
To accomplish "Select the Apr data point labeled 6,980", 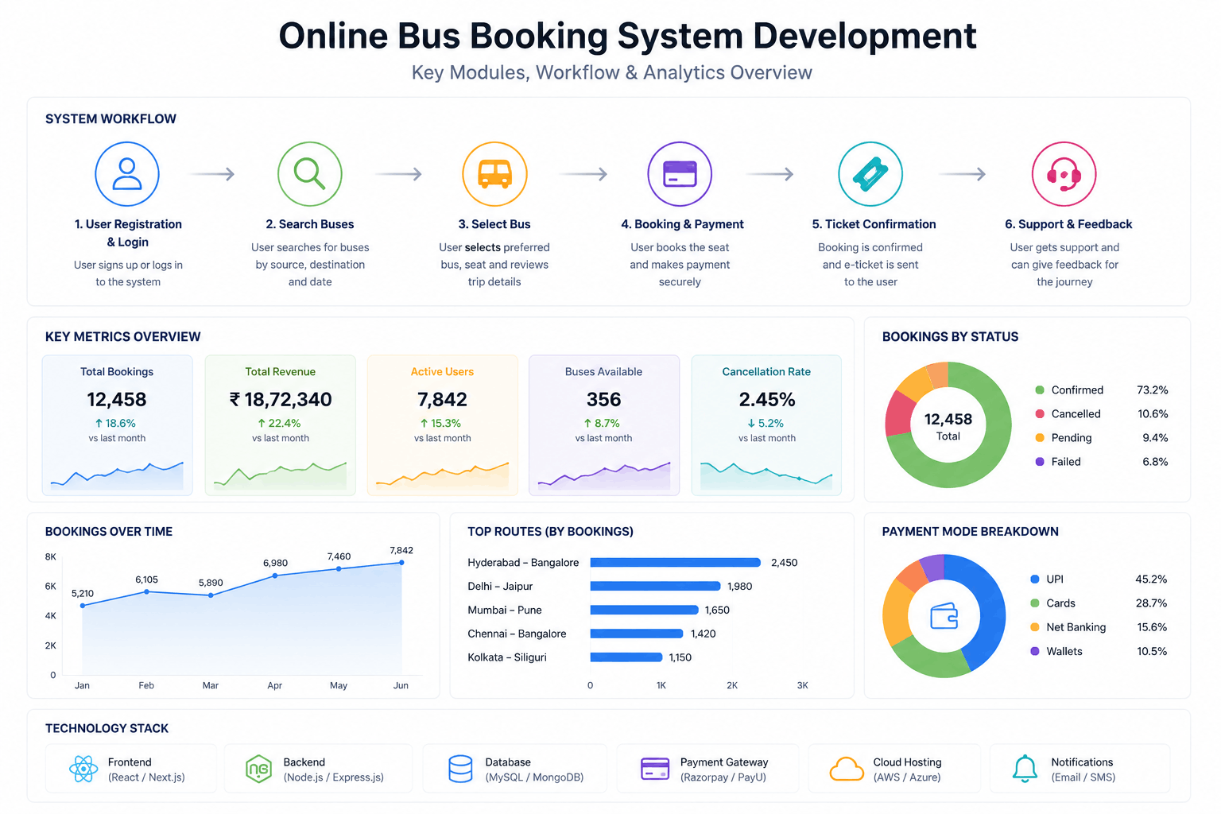I will [x=275, y=576].
